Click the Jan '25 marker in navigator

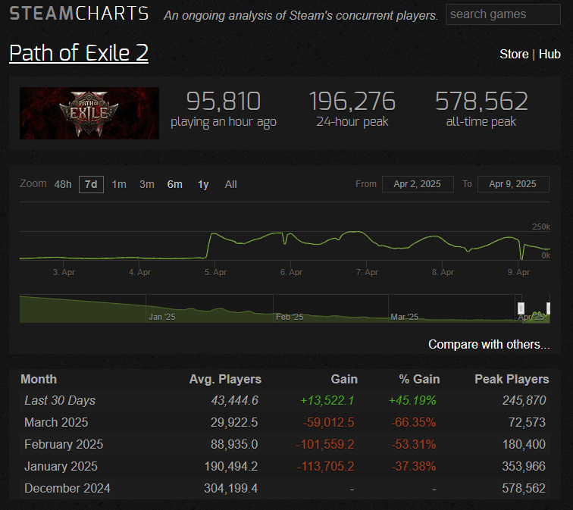(x=162, y=317)
